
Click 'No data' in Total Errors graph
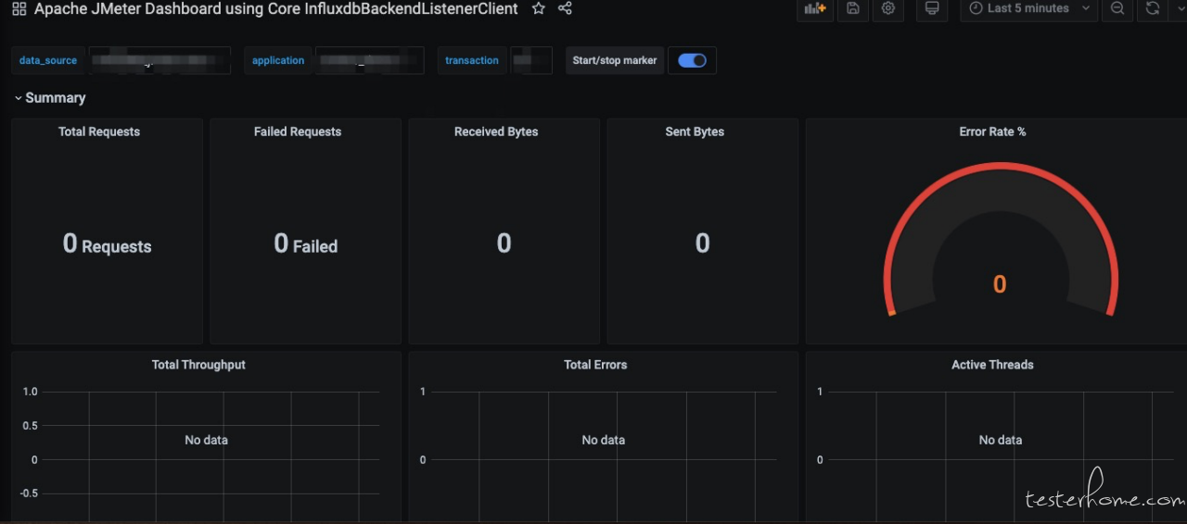click(x=603, y=440)
